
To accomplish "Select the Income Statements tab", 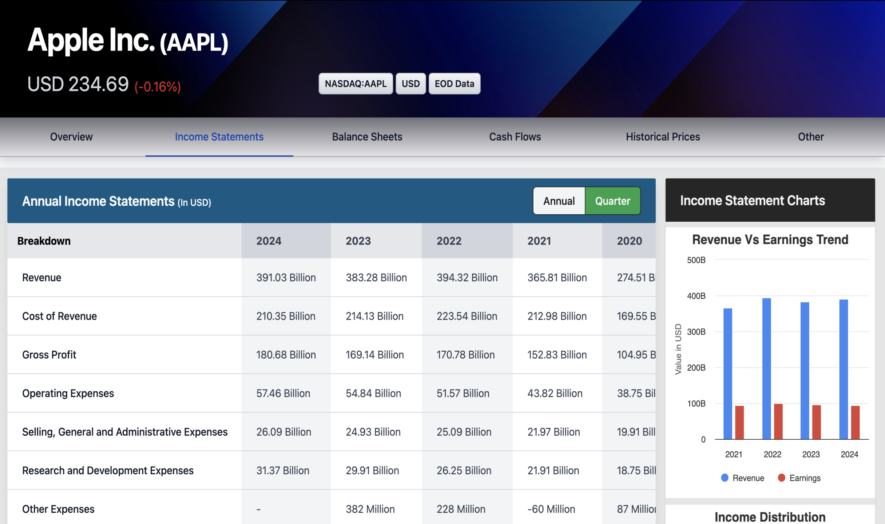I will [x=219, y=137].
